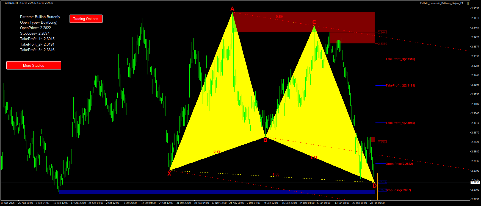Click the blue support zone rectangle
Image resolution: width=481 pixels, height=206 pixels.
coord(217,192)
